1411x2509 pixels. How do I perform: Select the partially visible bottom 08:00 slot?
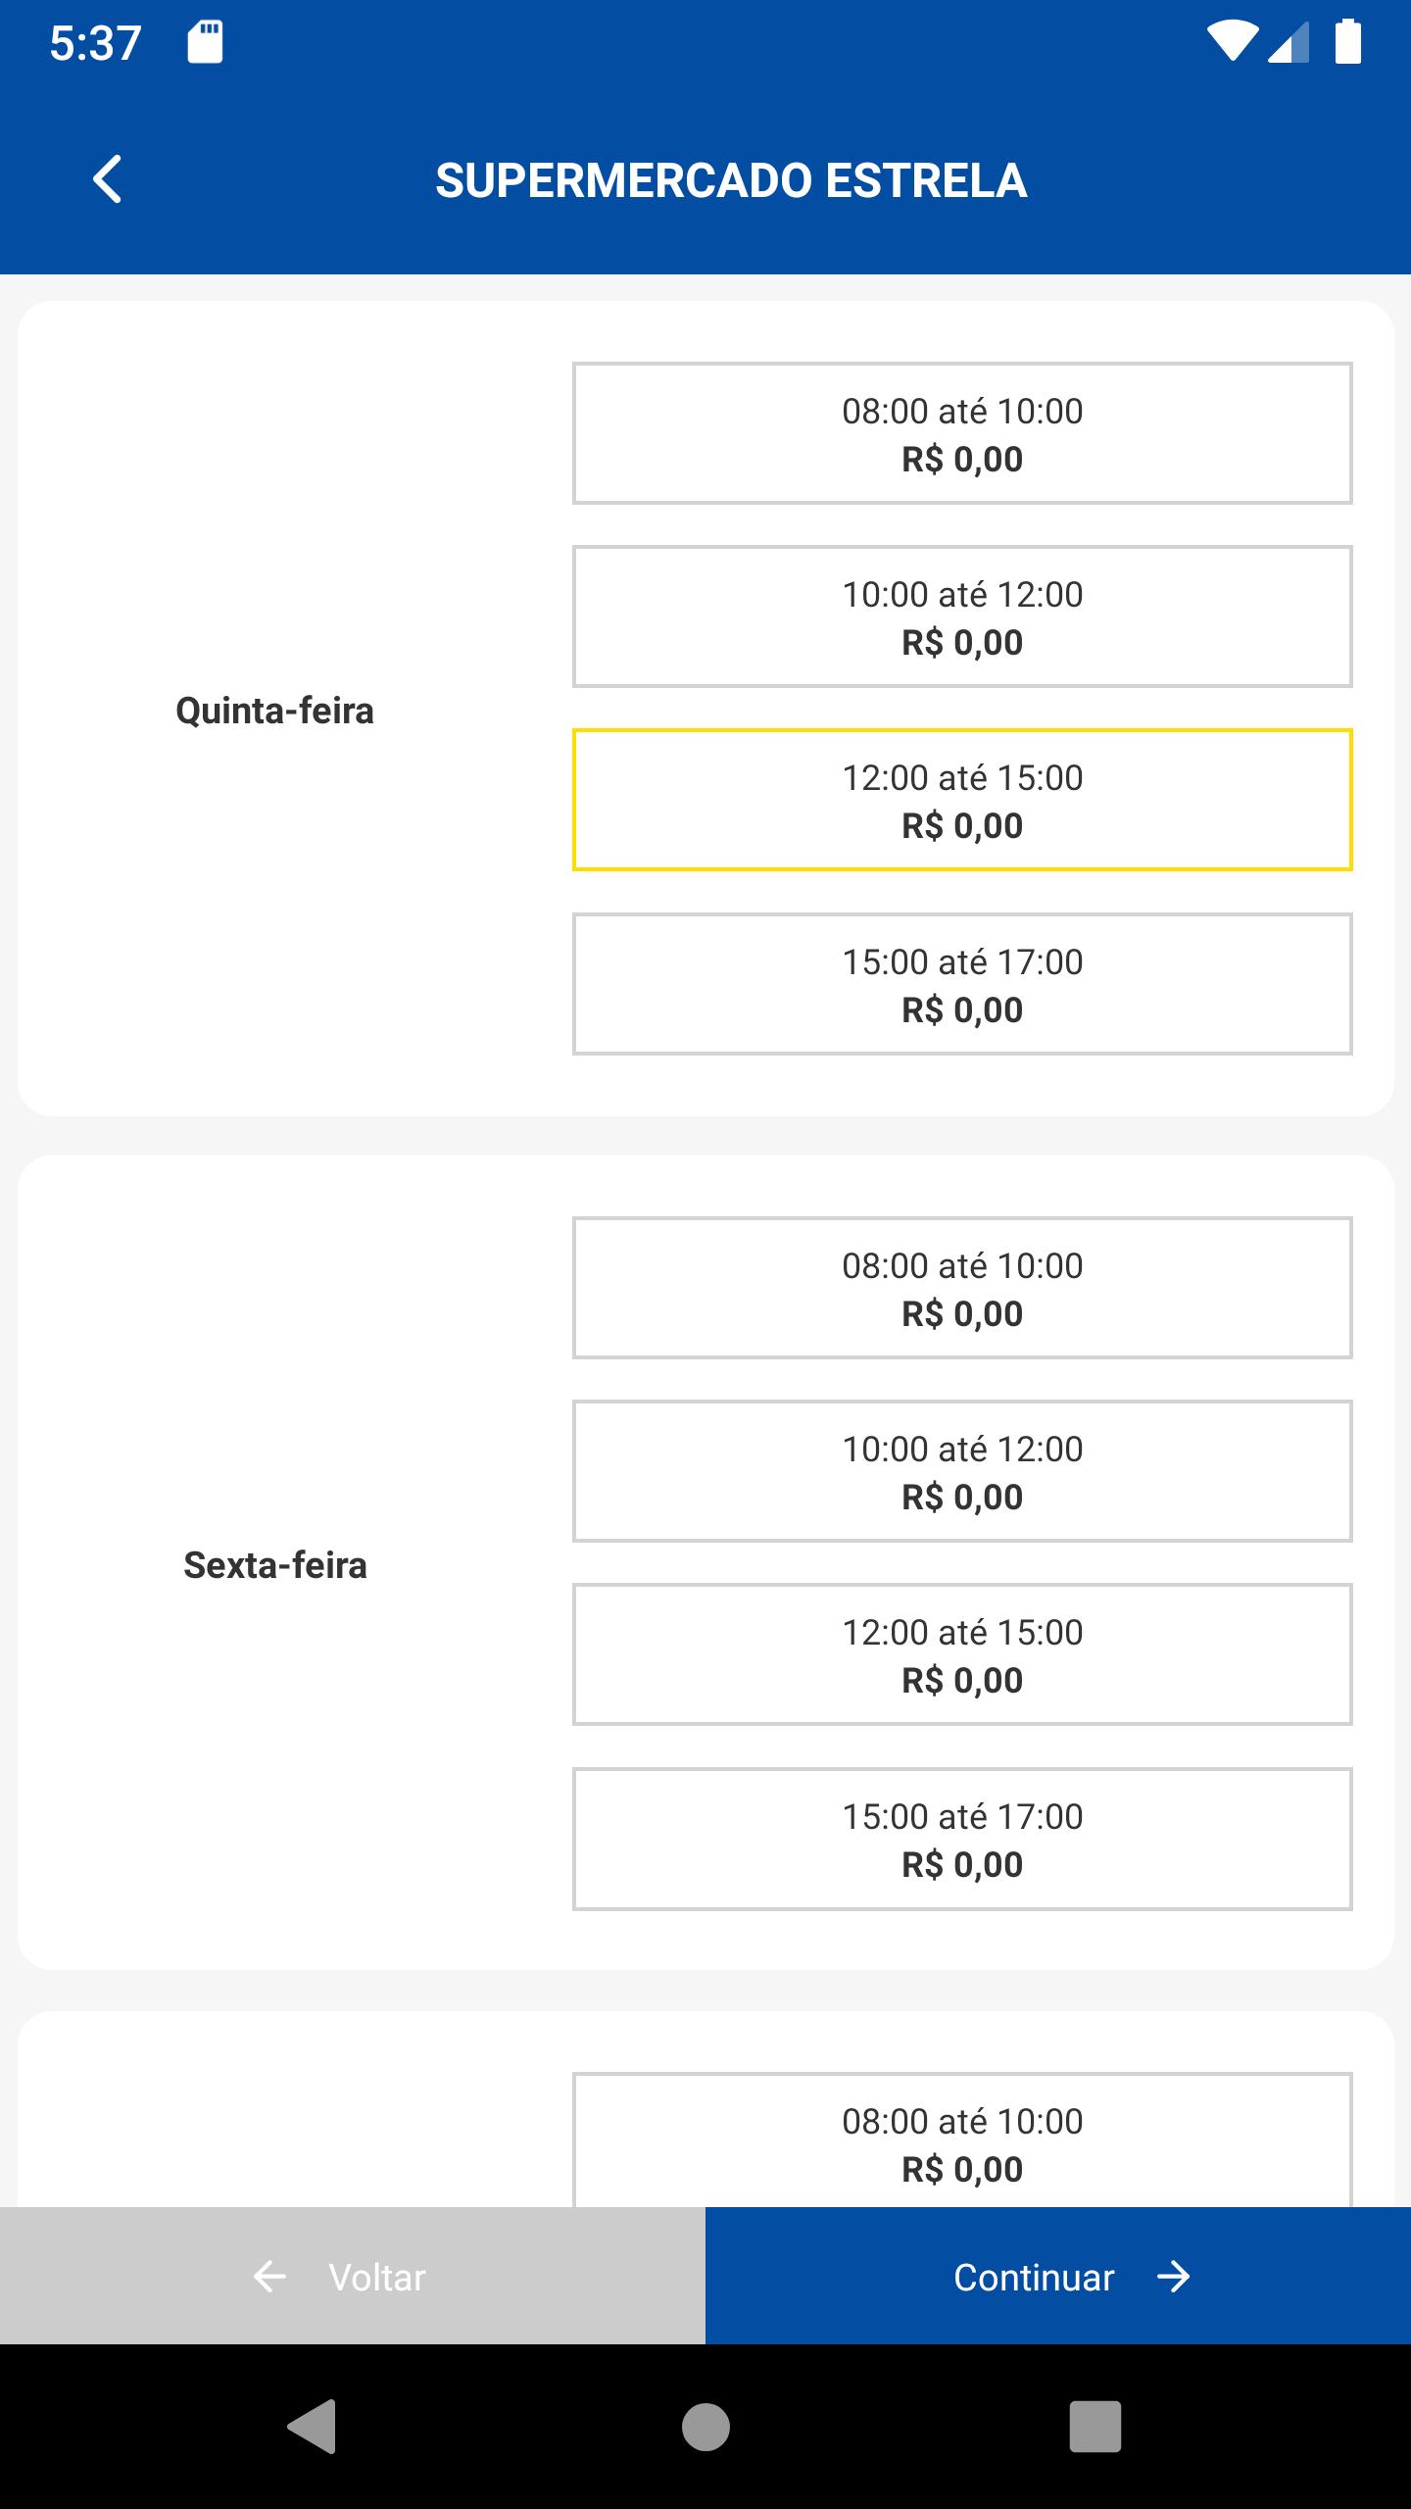[x=962, y=2140]
